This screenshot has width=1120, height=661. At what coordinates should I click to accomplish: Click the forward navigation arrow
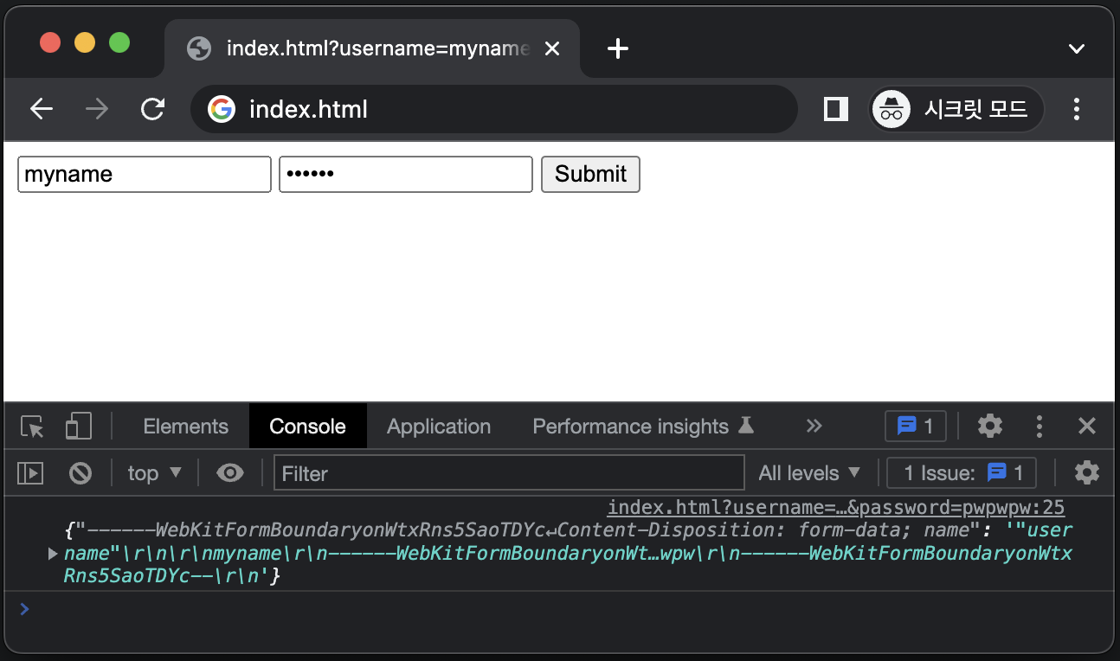pos(97,109)
